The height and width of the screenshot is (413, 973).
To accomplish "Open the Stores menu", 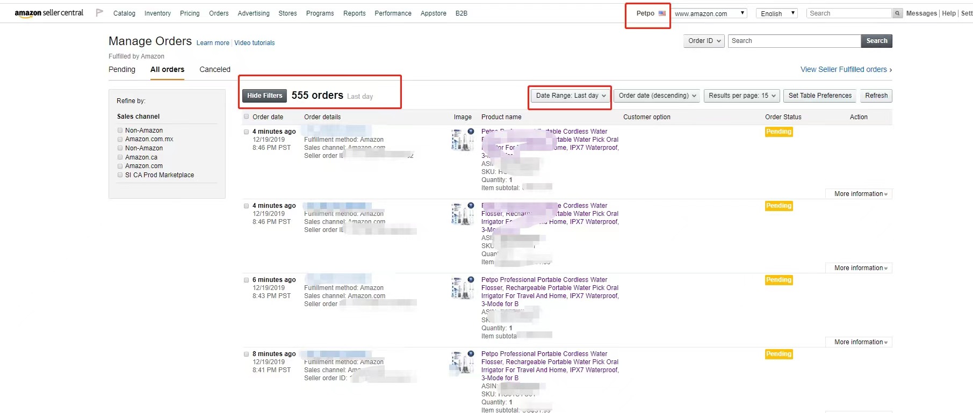I will point(287,13).
